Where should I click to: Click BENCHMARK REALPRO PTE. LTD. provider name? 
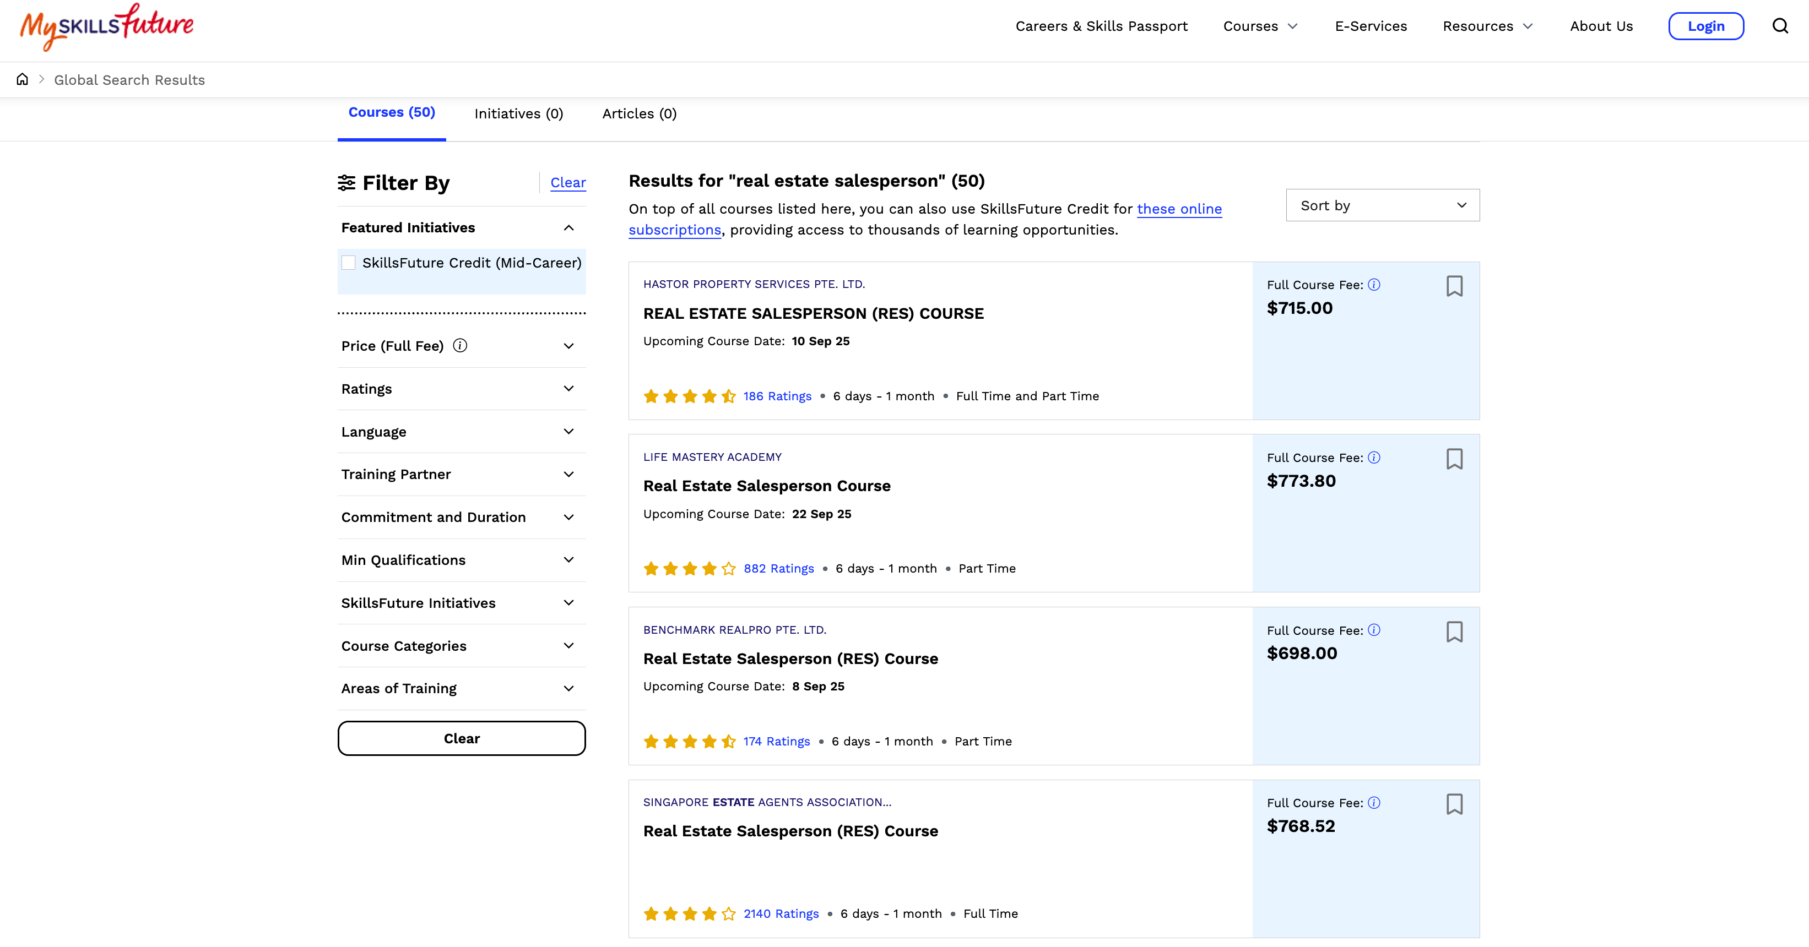coord(734,630)
